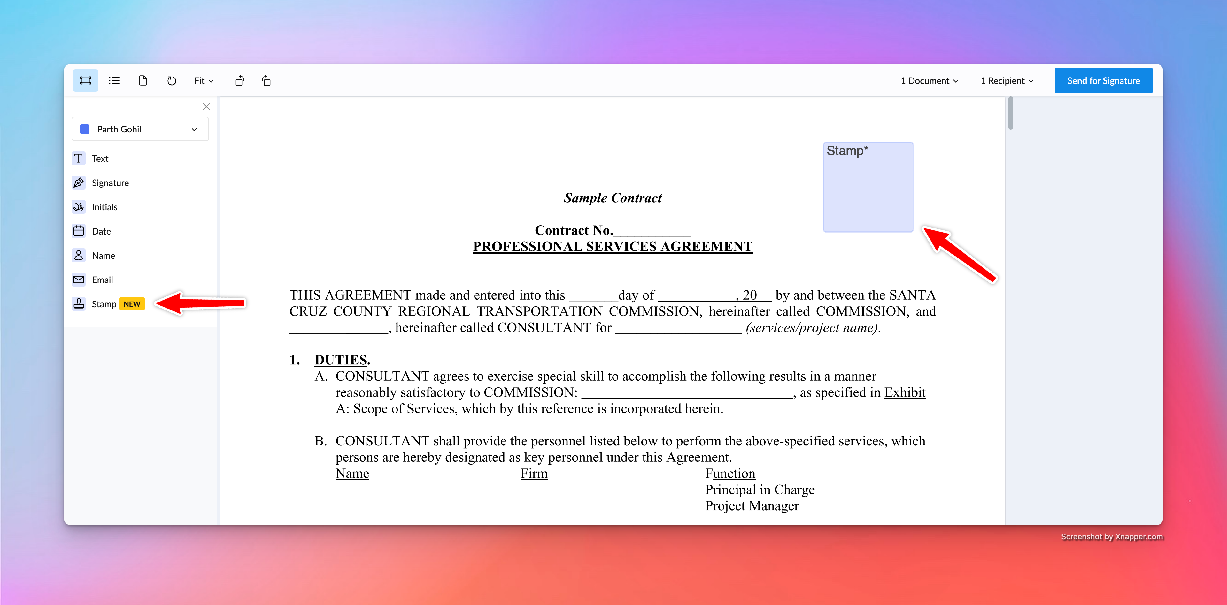Screen dimensions: 1227x605
Task: Select the Stamp field placed on document
Action: coord(868,187)
